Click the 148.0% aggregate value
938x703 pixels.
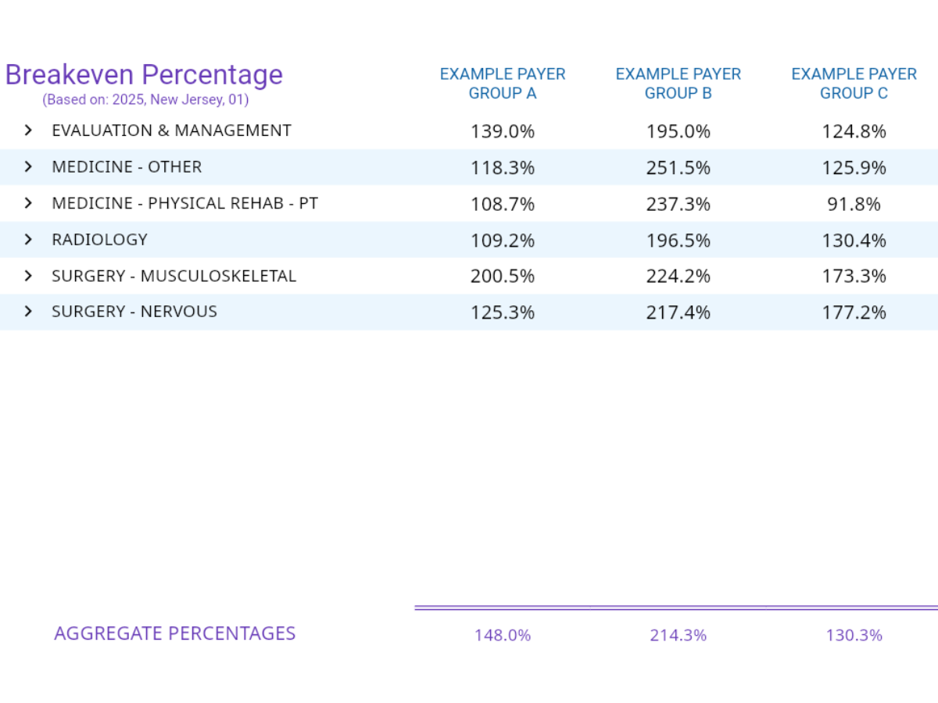(x=503, y=635)
